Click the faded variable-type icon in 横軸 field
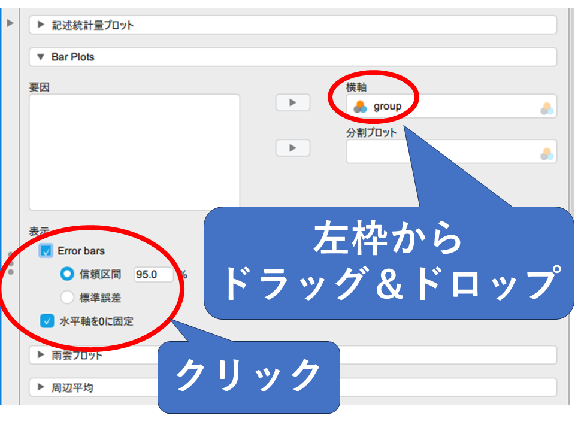Image resolution: width=575 pixels, height=431 pixels. coord(547,108)
